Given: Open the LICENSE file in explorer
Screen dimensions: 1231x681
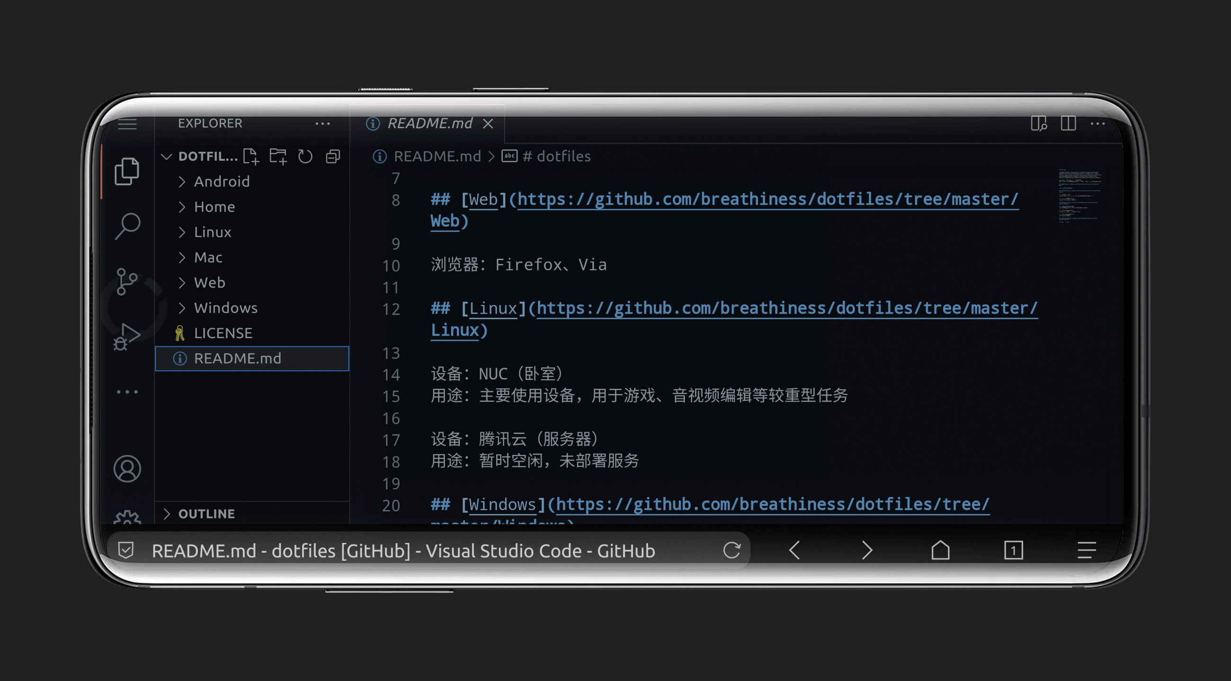Looking at the screenshot, I should (223, 333).
